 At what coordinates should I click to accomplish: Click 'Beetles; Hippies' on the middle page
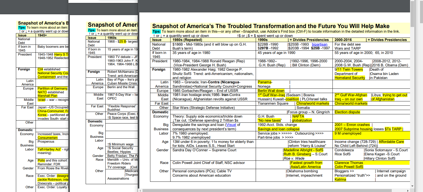pyautogui.click(x=119, y=152)
